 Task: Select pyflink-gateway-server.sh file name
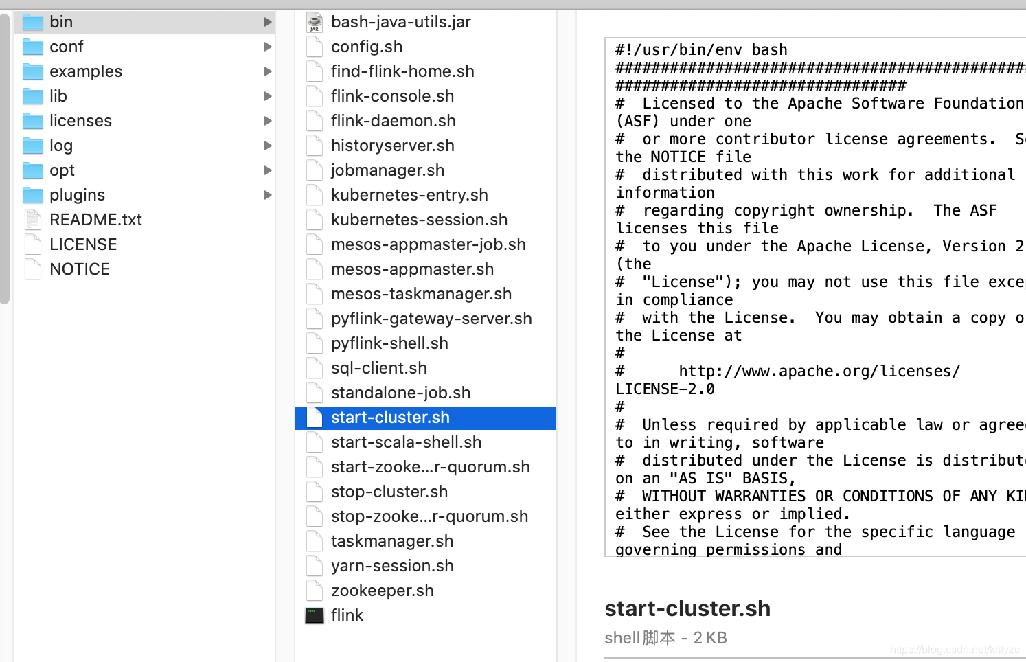[431, 319]
